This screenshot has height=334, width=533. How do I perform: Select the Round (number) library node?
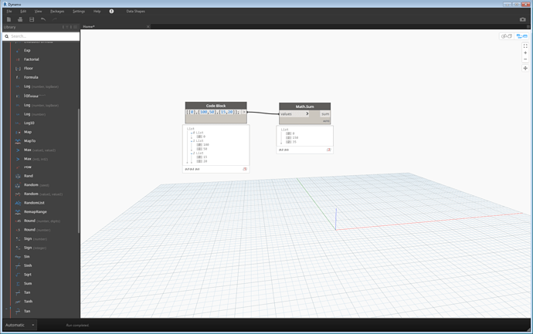[x=37, y=230]
